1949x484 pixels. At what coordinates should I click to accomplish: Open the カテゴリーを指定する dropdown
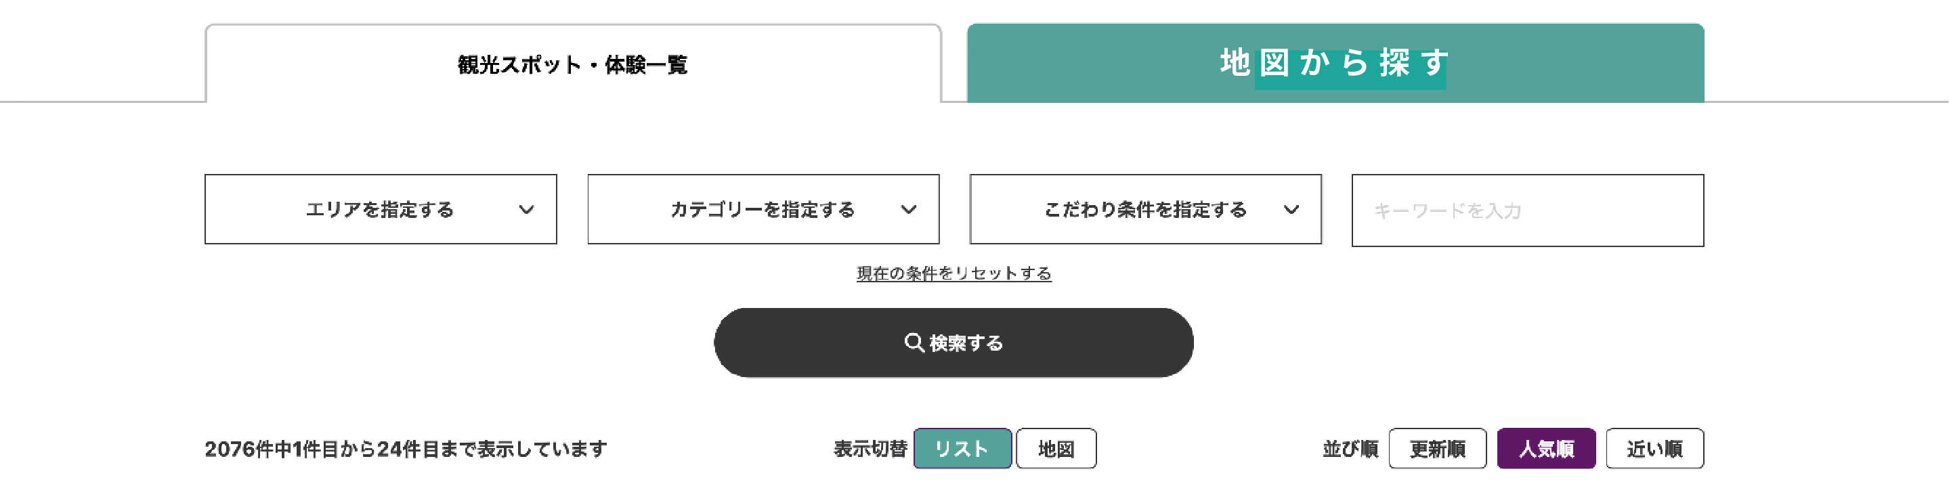pos(763,209)
